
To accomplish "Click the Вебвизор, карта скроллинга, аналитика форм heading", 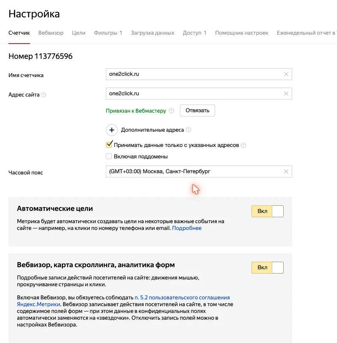I will tap(96, 265).
